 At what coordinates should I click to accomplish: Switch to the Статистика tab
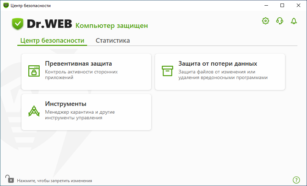tap(113, 41)
